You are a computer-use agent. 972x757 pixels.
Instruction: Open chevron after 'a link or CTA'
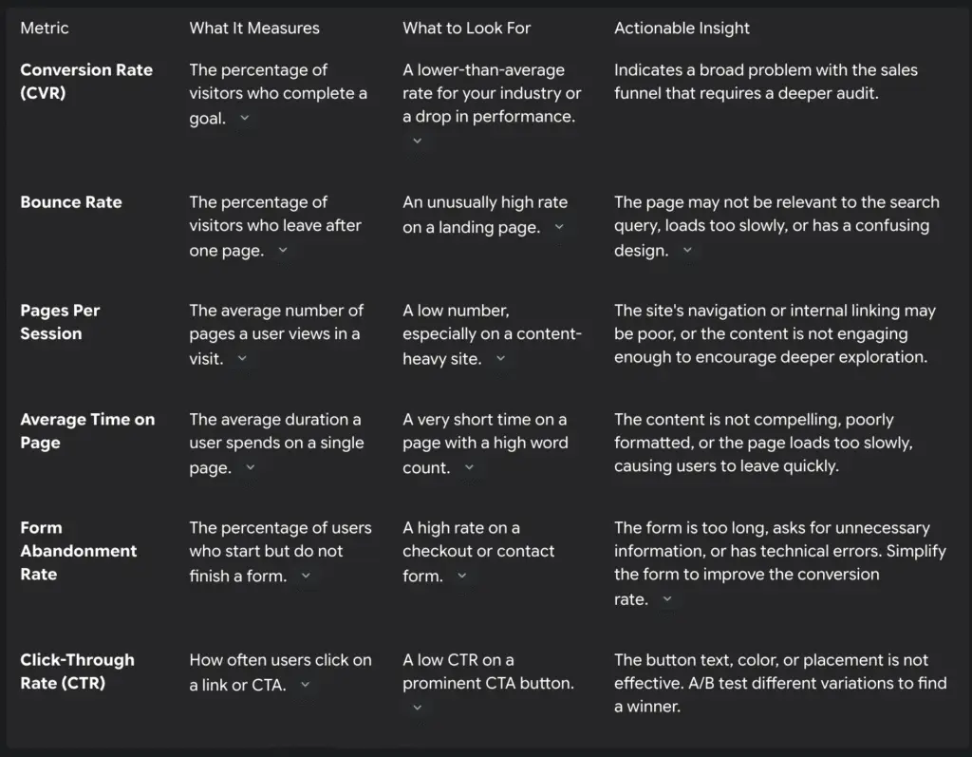point(305,684)
